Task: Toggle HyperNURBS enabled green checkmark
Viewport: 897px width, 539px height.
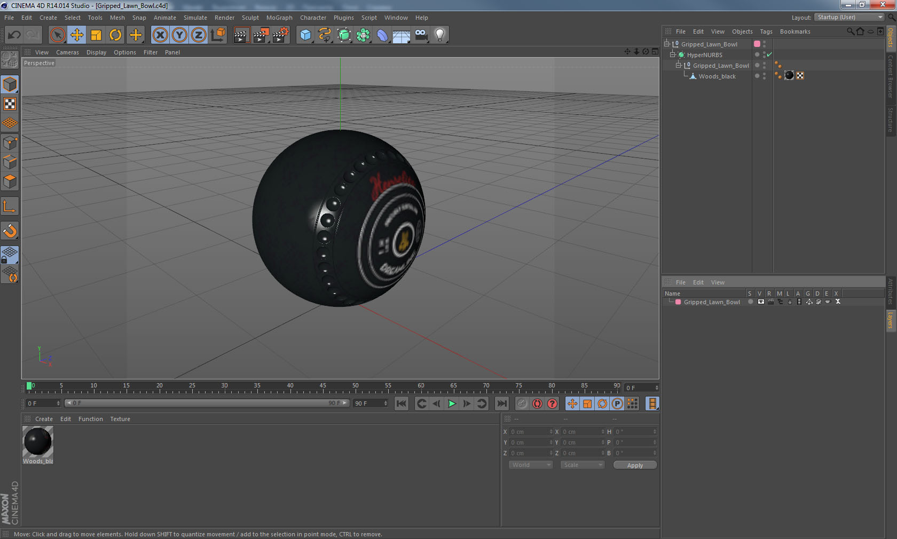Action: [x=769, y=54]
